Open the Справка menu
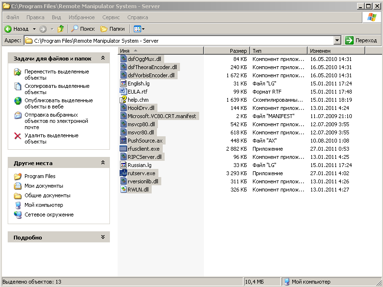This screenshot has width=383, height=287. point(138,17)
